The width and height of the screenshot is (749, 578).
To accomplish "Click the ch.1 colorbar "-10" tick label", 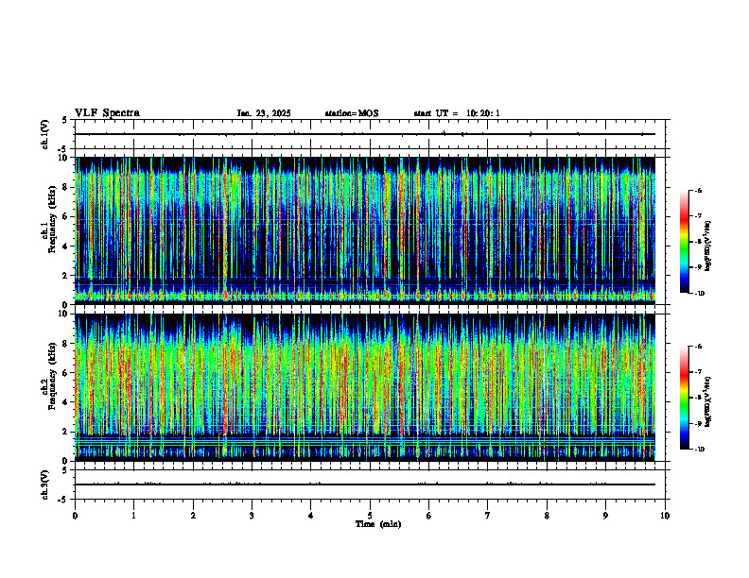I will click(x=699, y=294).
